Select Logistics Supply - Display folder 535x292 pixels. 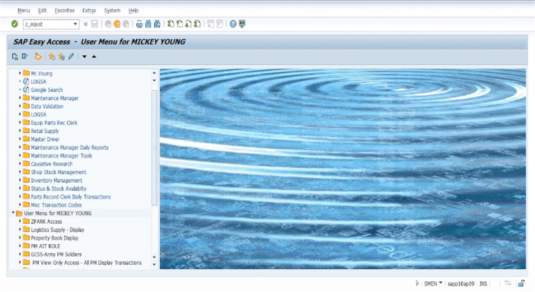tap(57, 229)
